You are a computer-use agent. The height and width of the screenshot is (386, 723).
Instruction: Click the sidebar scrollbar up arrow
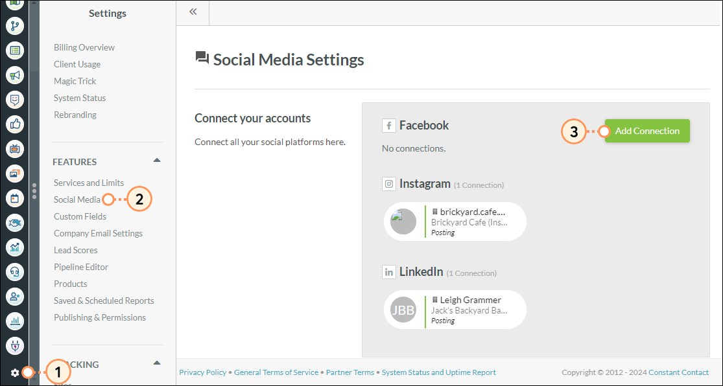(34, 3)
